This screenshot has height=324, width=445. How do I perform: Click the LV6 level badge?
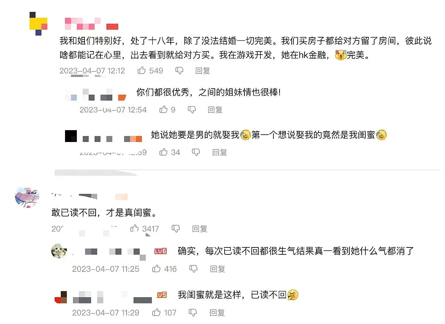tap(161, 251)
